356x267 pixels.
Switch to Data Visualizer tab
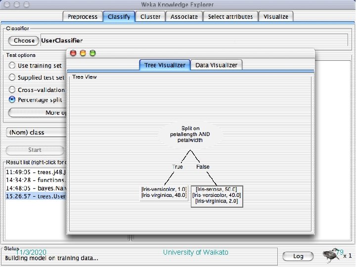(217, 65)
